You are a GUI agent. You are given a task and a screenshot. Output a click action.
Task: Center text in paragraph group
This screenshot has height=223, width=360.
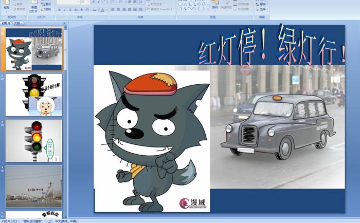(118, 9)
